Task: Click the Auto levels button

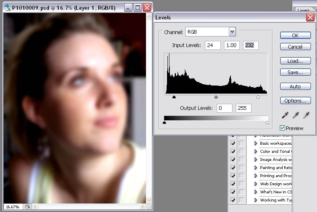Action: (295, 86)
